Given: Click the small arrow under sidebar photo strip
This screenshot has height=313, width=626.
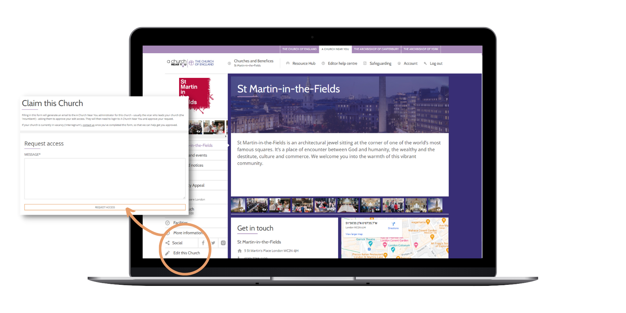Looking at the screenshot, I should point(226,136).
